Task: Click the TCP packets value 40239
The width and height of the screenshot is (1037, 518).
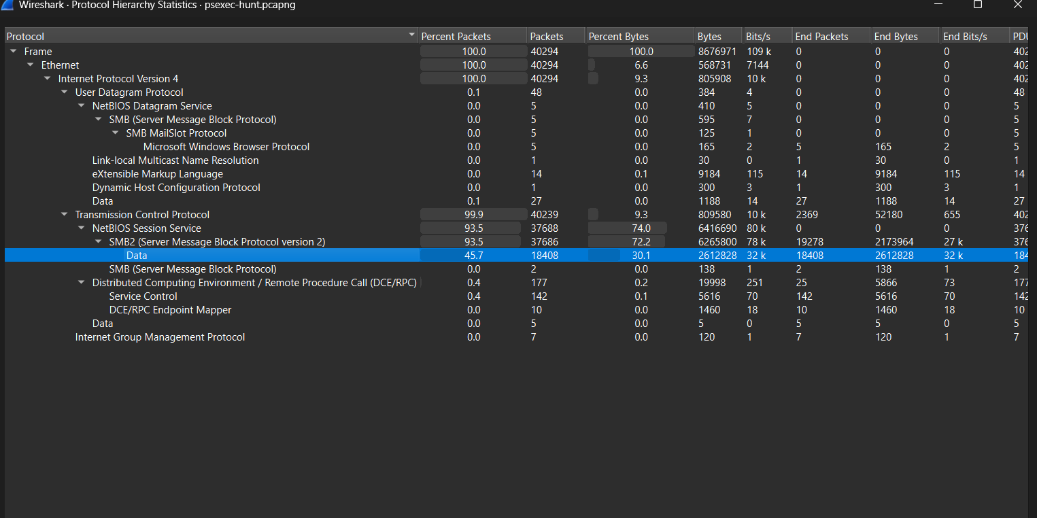Action: [544, 215]
